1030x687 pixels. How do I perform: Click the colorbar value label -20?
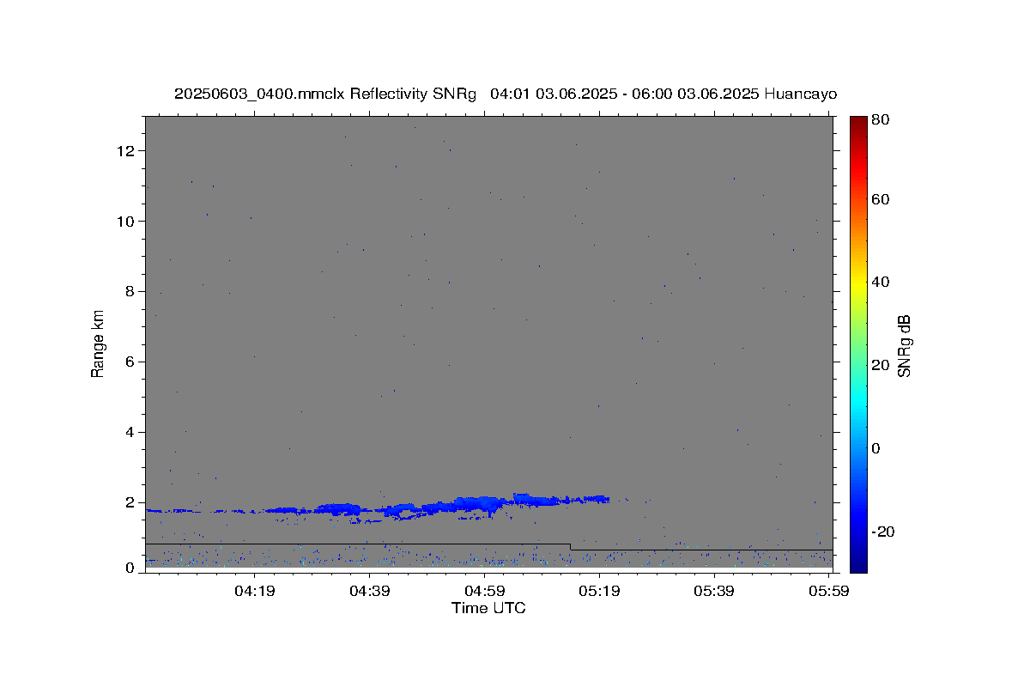click(882, 532)
